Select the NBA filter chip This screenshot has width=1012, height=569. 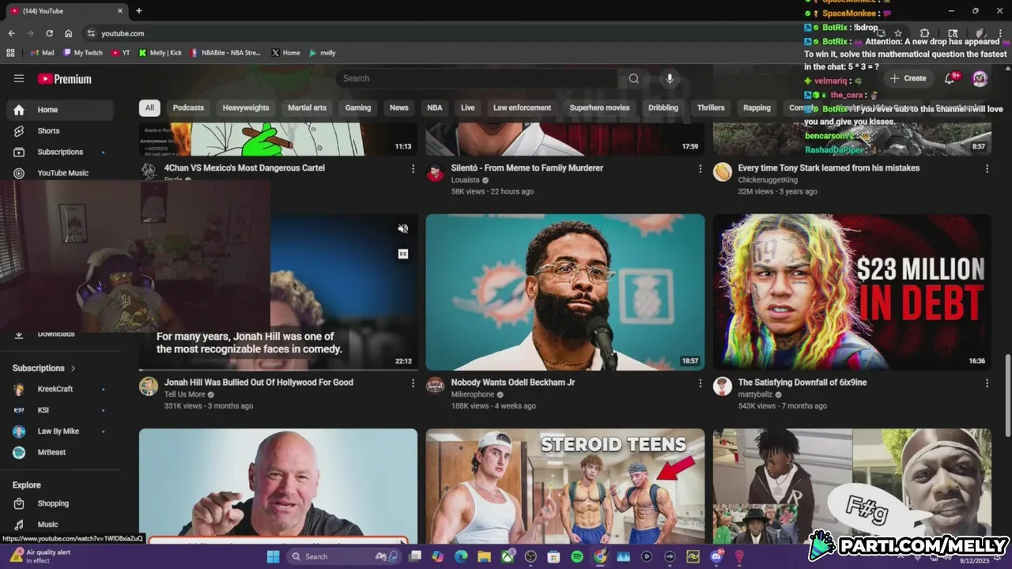pyautogui.click(x=435, y=107)
